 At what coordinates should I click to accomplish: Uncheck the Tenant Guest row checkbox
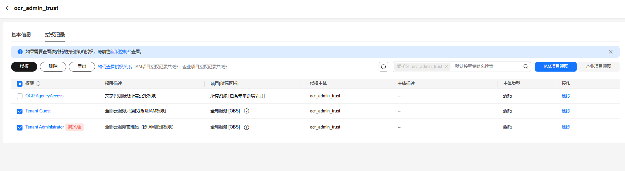(x=20, y=111)
